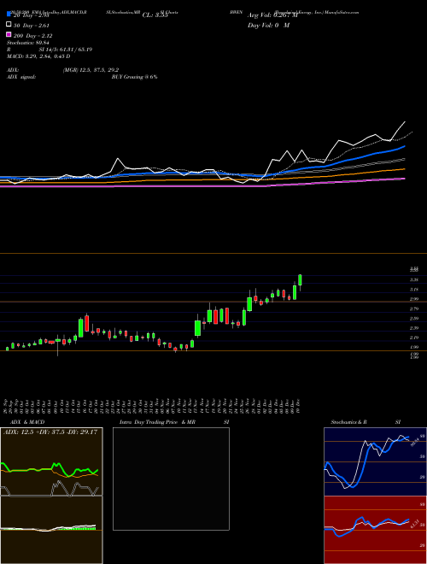The width and height of the screenshot is (427, 564).
Task: Click the 'BUY Growing @ 6%' signal text
Action: pyautogui.click(x=134, y=77)
